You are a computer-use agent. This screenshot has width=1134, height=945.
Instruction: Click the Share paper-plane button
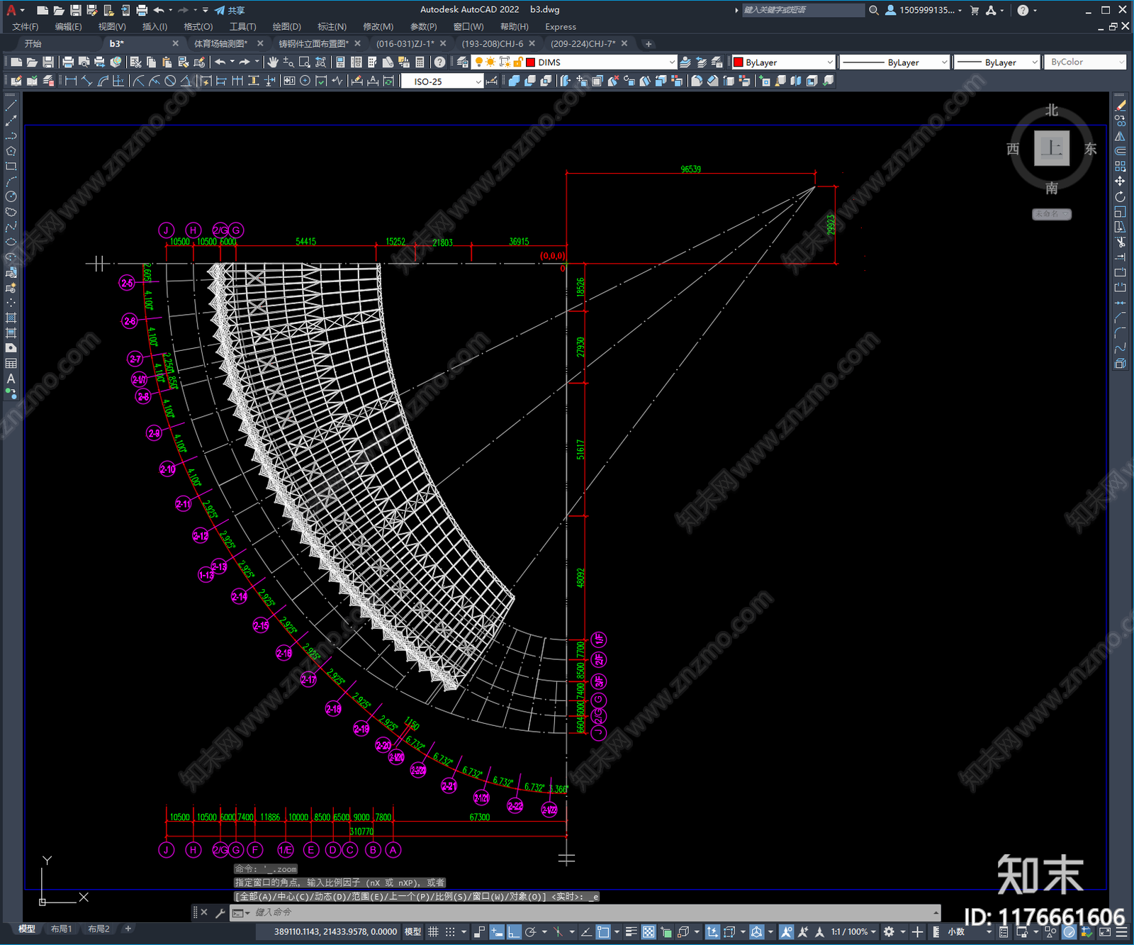click(x=230, y=10)
